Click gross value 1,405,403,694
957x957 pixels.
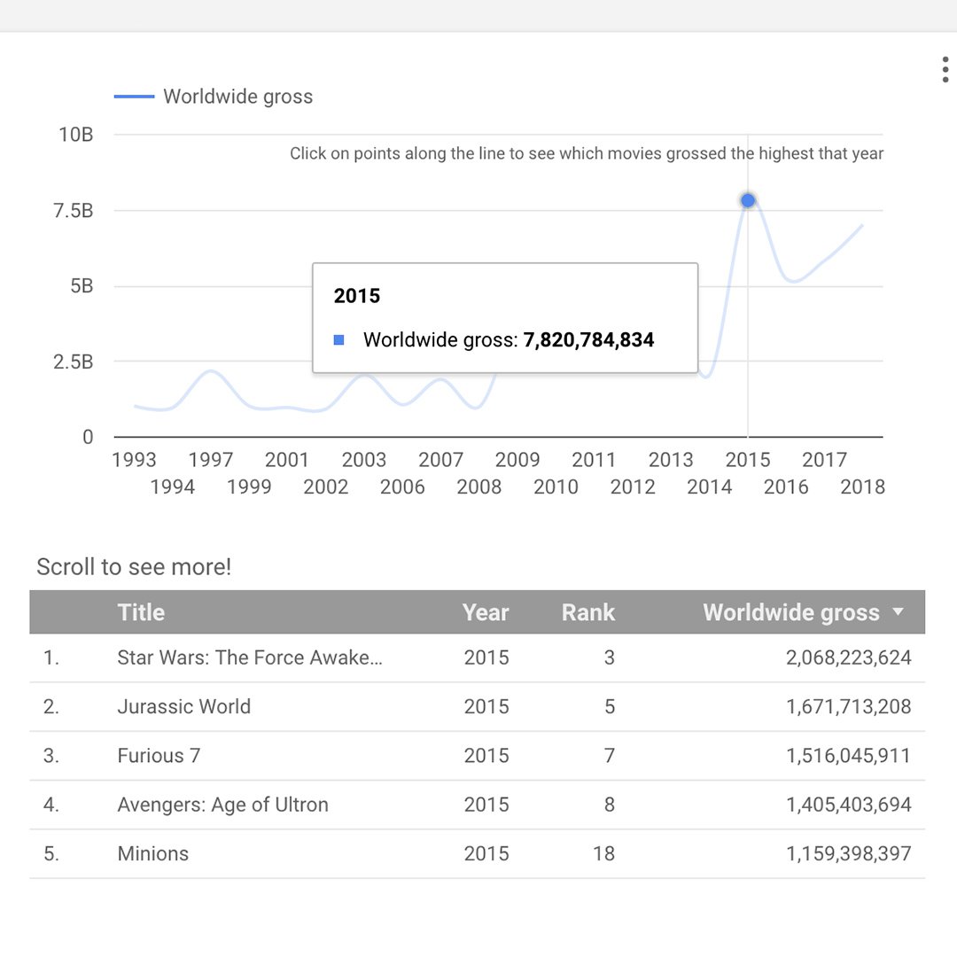click(x=848, y=805)
